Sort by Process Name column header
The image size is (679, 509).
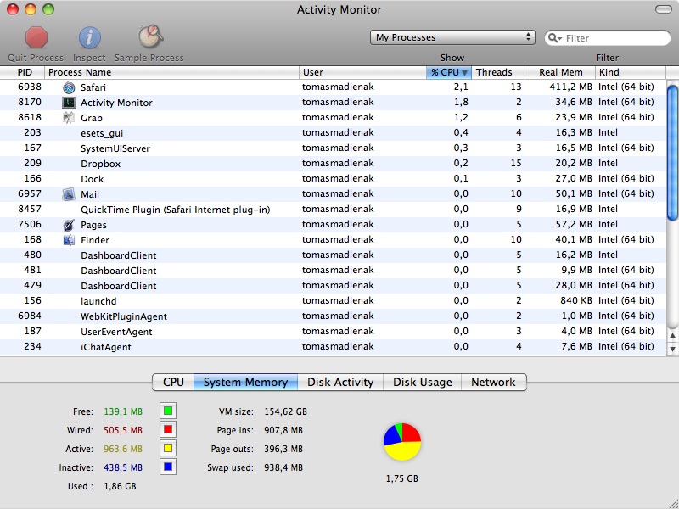click(170, 72)
